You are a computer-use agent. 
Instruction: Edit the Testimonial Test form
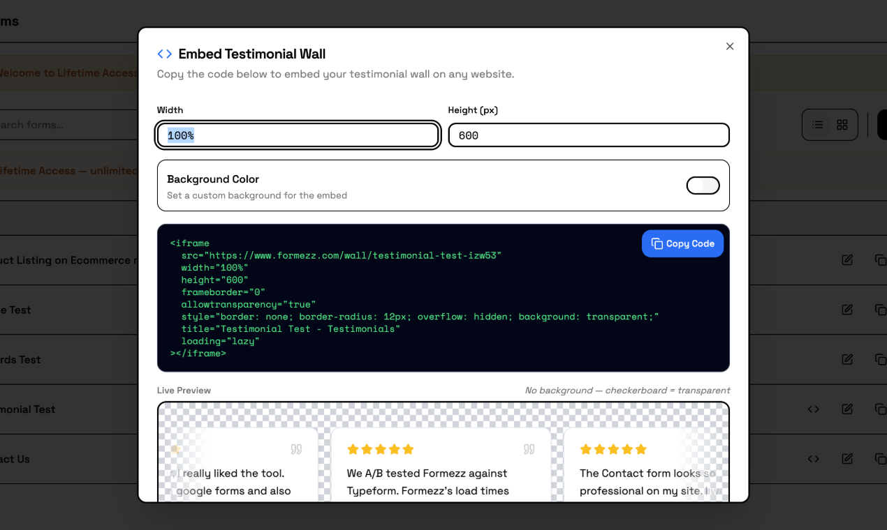click(846, 409)
